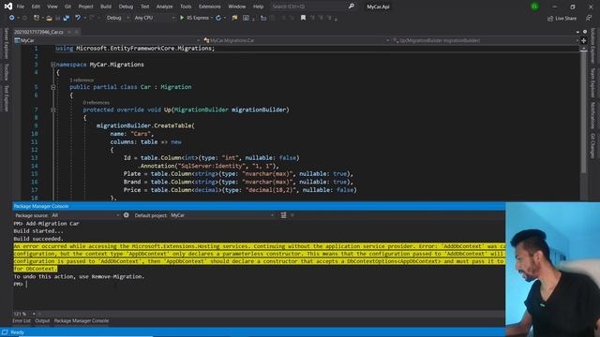The image size is (600, 337).
Task: Click the search magnifier icon
Action: coord(351,7)
